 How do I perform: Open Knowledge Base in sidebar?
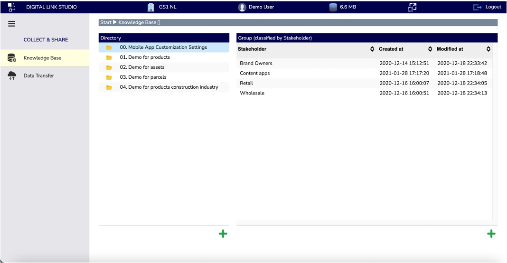pyautogui.click(x=45, y=58)
